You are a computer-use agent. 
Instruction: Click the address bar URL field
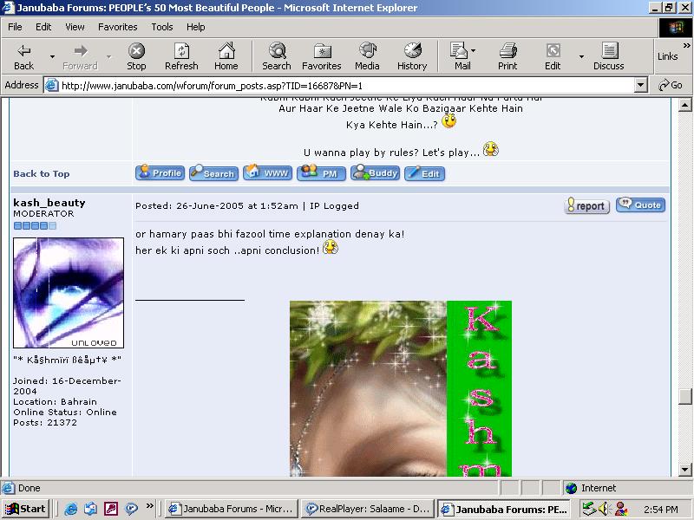[345, 85]
